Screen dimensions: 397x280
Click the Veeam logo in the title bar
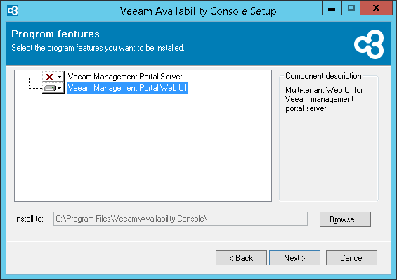tap(13, 11)
